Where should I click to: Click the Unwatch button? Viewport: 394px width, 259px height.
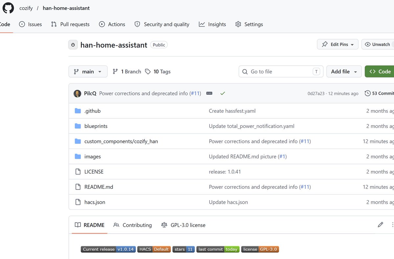pos(378,44)
